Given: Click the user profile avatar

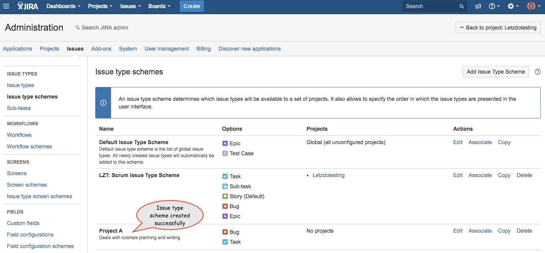Looking at the screenshot, I should (x=531, y=6).
